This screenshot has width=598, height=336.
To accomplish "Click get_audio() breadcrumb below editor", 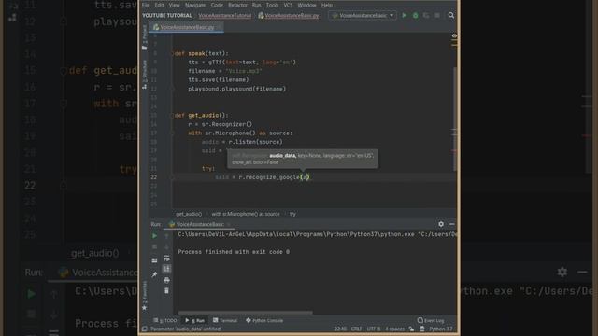I will point(189,214).
